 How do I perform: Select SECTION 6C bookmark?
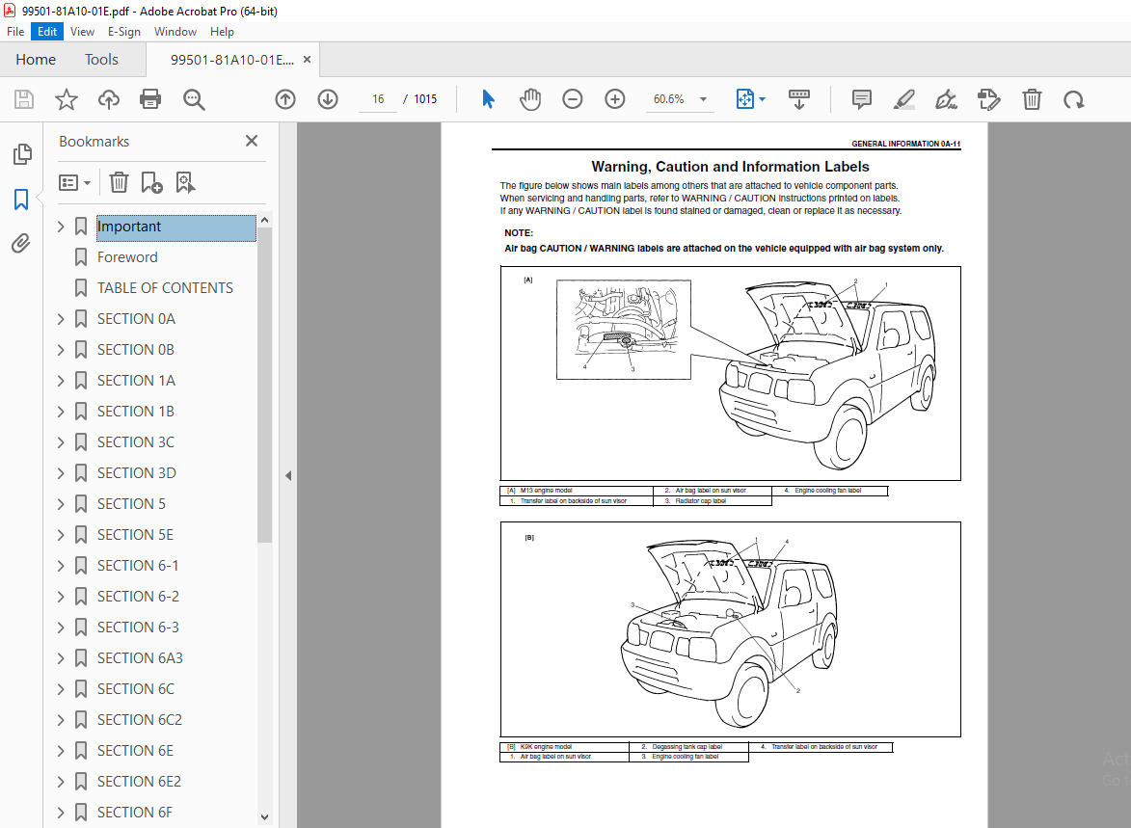(x=136, y=689)
